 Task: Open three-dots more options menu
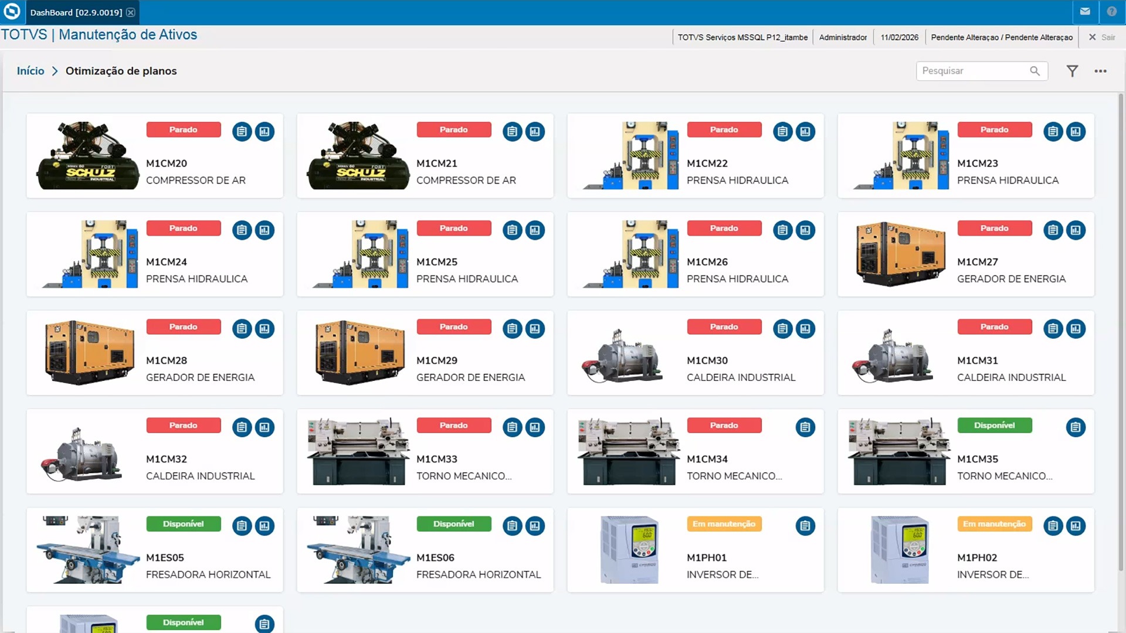tap(1100, 71)
